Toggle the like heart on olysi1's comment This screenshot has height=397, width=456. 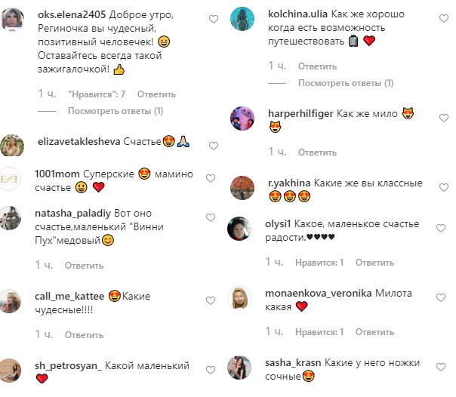[441, 228]
